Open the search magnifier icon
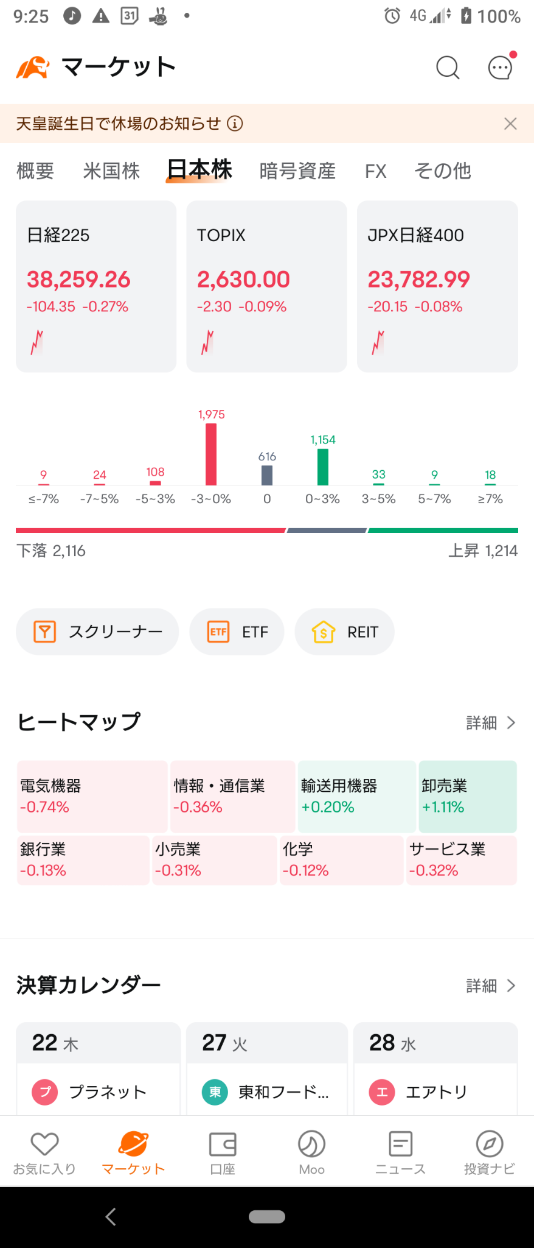534x1248 pixels. (x=448, y=68)
